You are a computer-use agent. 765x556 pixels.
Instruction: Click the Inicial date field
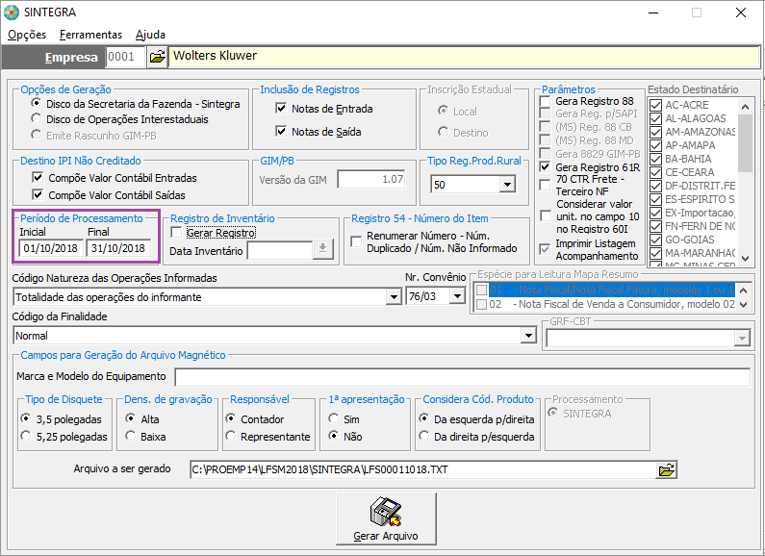51,248
